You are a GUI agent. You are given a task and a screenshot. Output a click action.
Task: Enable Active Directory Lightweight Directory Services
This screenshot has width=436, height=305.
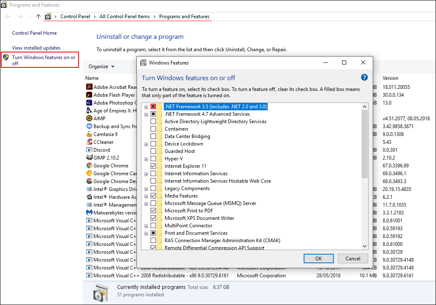tap(153, 122)
